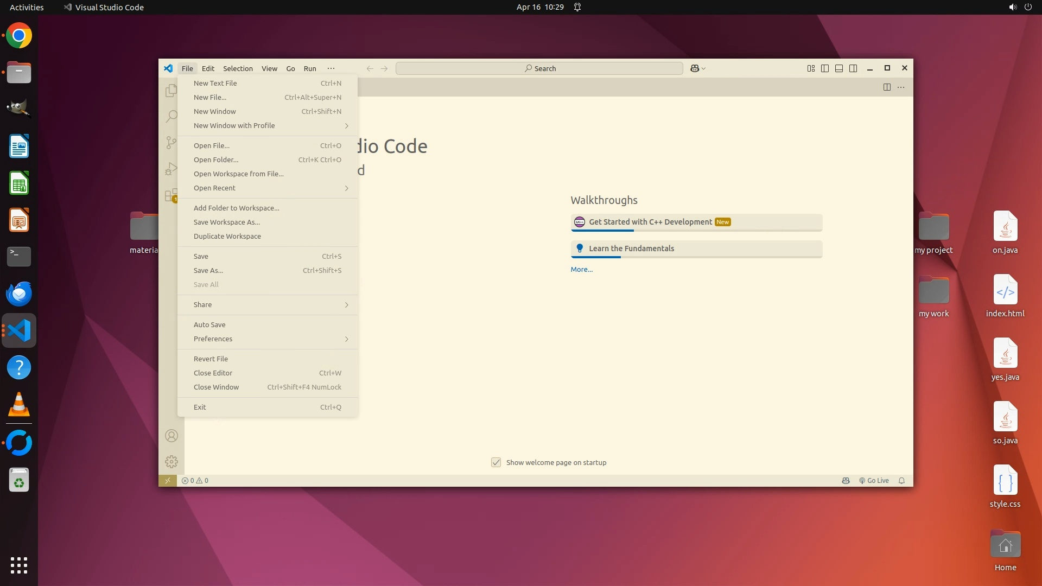The height and width of the screenshot is (586, 1042).
Task: Select New Text File menu entry
Action: (x=215, y=84)
